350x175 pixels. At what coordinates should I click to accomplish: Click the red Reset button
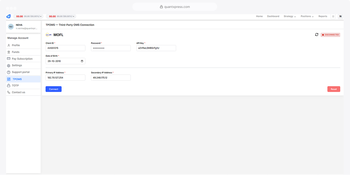(334, 89)
